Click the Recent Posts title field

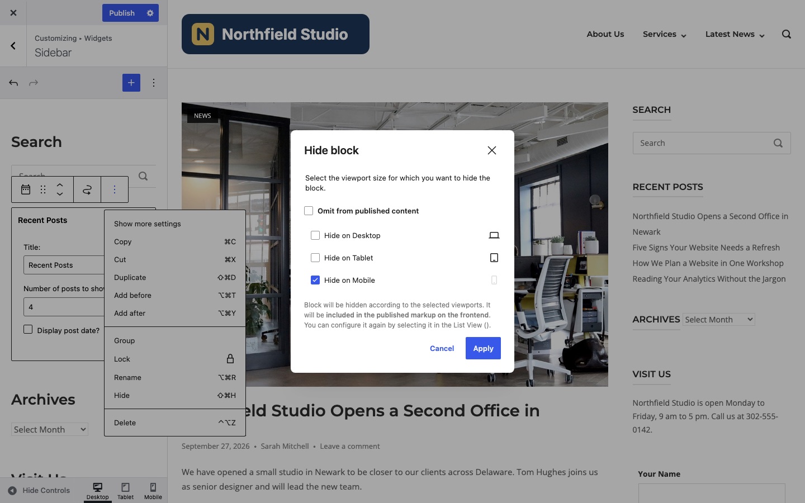click(x=64, y=265)
